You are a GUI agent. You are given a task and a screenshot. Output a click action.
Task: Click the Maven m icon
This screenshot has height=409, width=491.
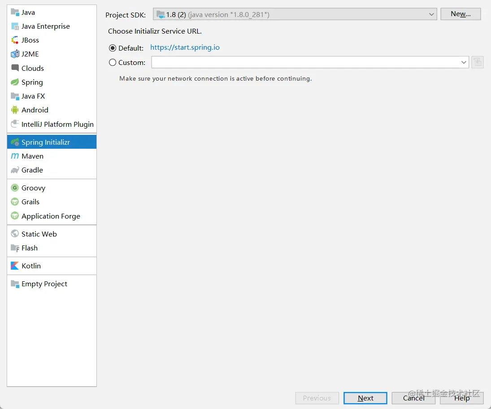coord(15,156)
